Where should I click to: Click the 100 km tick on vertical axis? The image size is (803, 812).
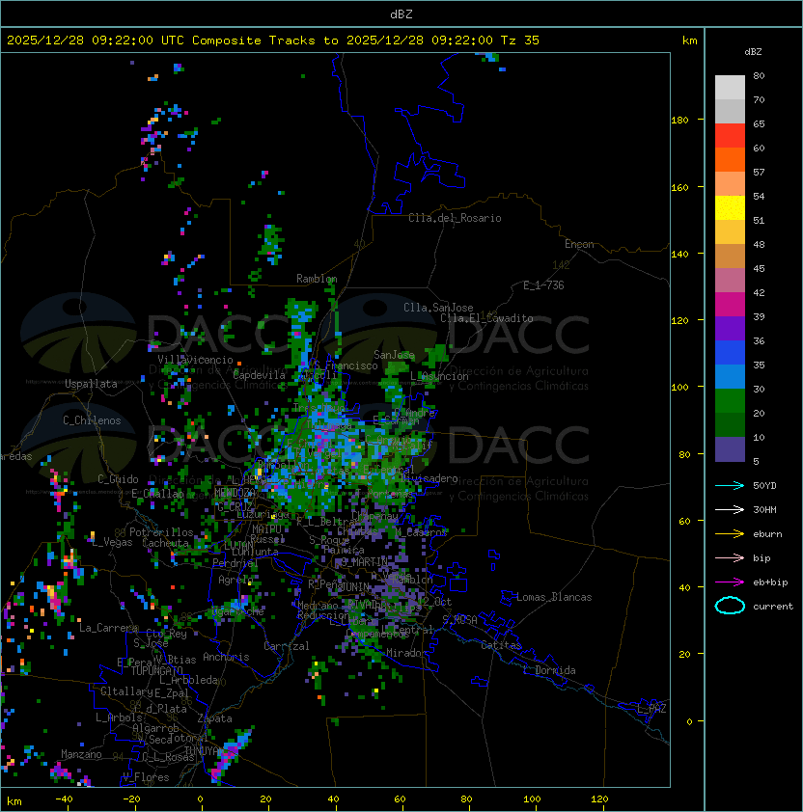point(679,388)
